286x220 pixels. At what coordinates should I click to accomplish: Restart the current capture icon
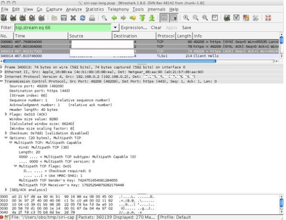coord(42,18)
